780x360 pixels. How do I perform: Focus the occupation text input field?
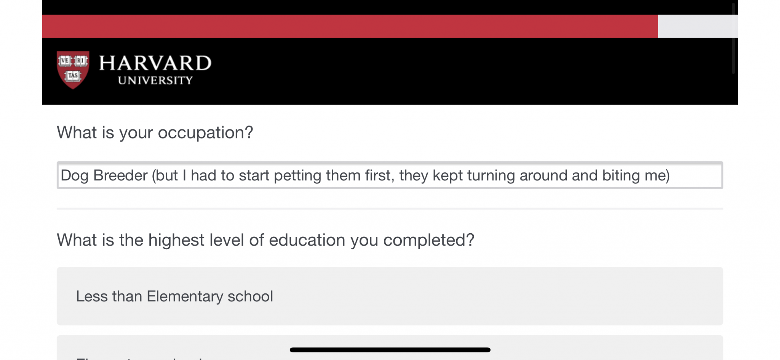pos(390,175)
